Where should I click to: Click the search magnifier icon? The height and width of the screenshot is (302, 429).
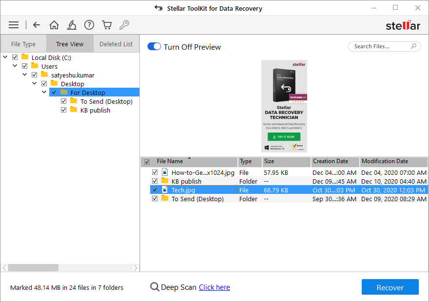[x=414, y=46]
